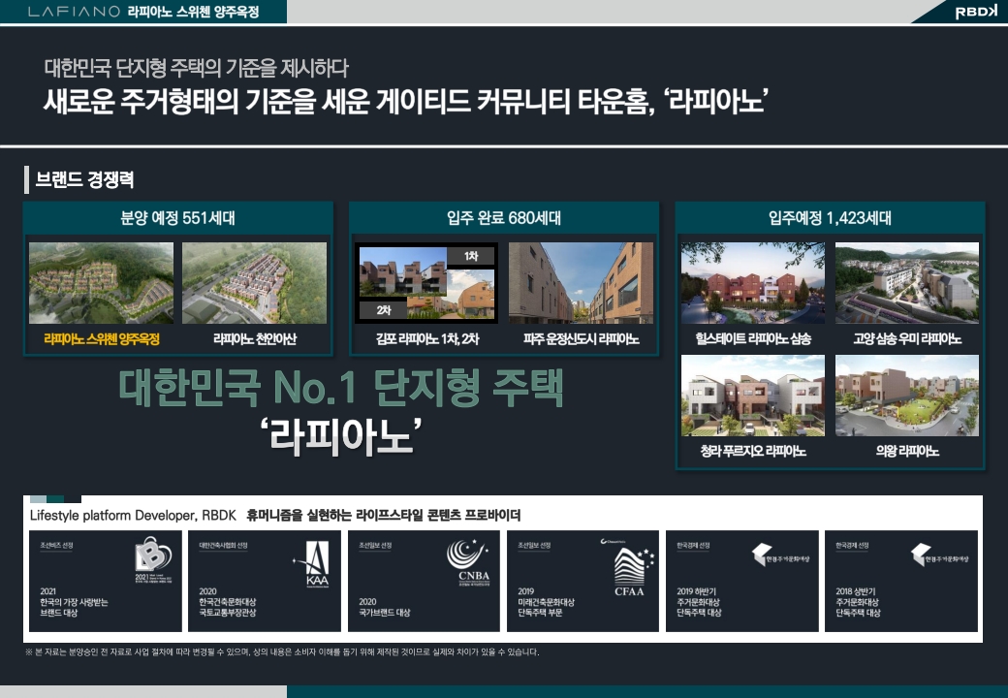Click the caption 고양 삼송 우미 라피아노
1008x698 pixels.
[907, 338]
